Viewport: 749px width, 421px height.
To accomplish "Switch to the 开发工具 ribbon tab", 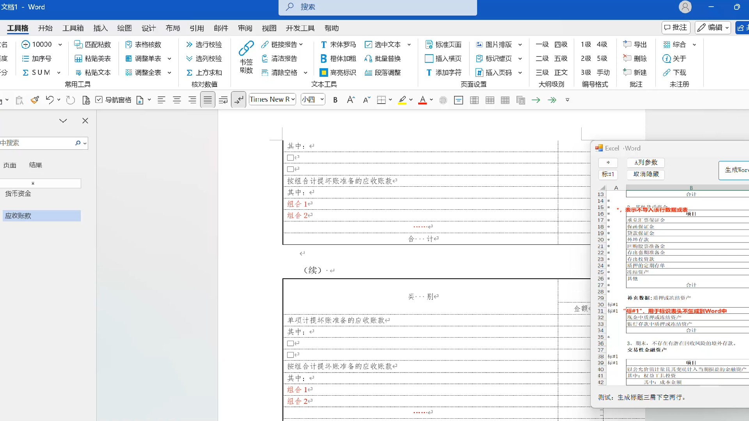I will click(x=300, y=28).
